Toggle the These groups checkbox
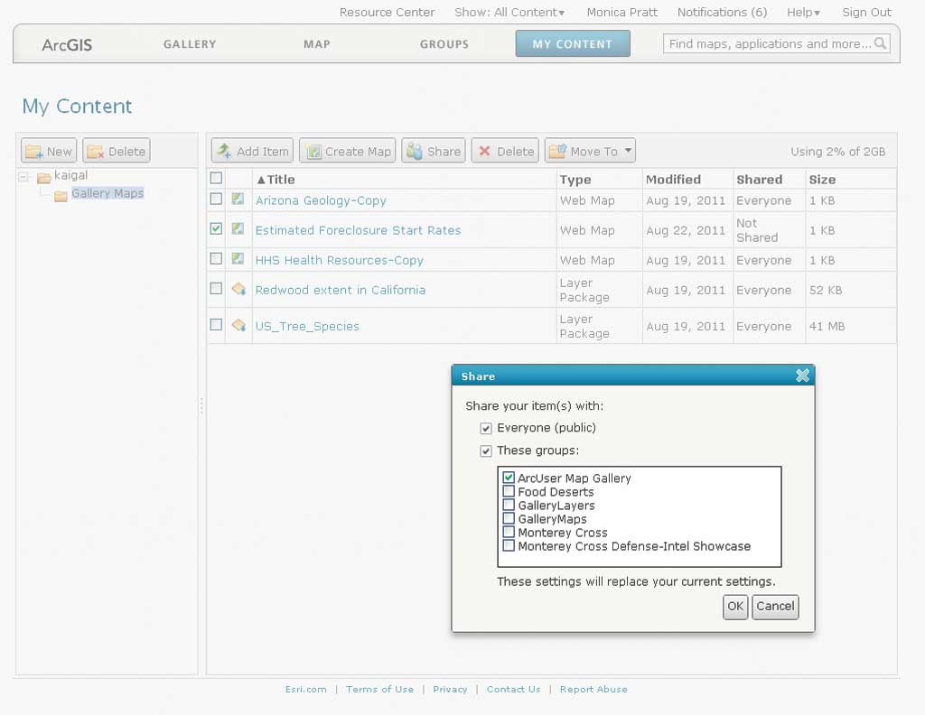This screenshot has width=925, height=715. point(485,450)
